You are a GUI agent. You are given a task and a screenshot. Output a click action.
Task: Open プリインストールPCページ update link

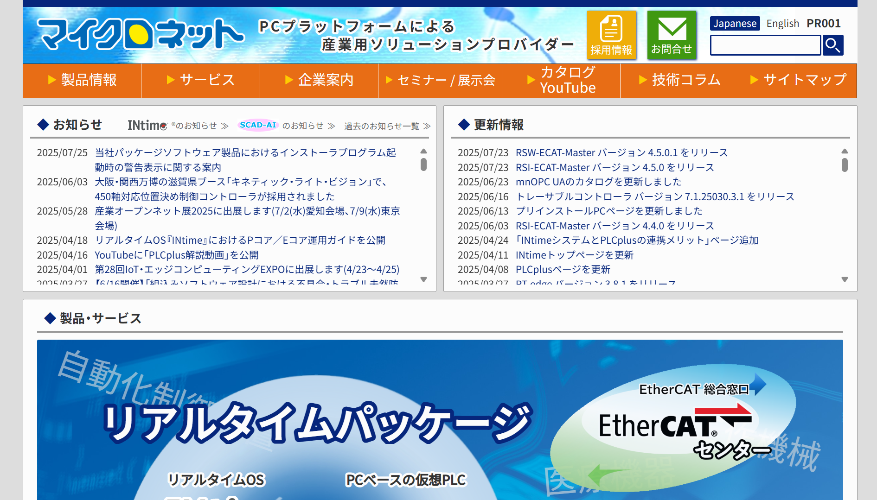coord(609,211)
